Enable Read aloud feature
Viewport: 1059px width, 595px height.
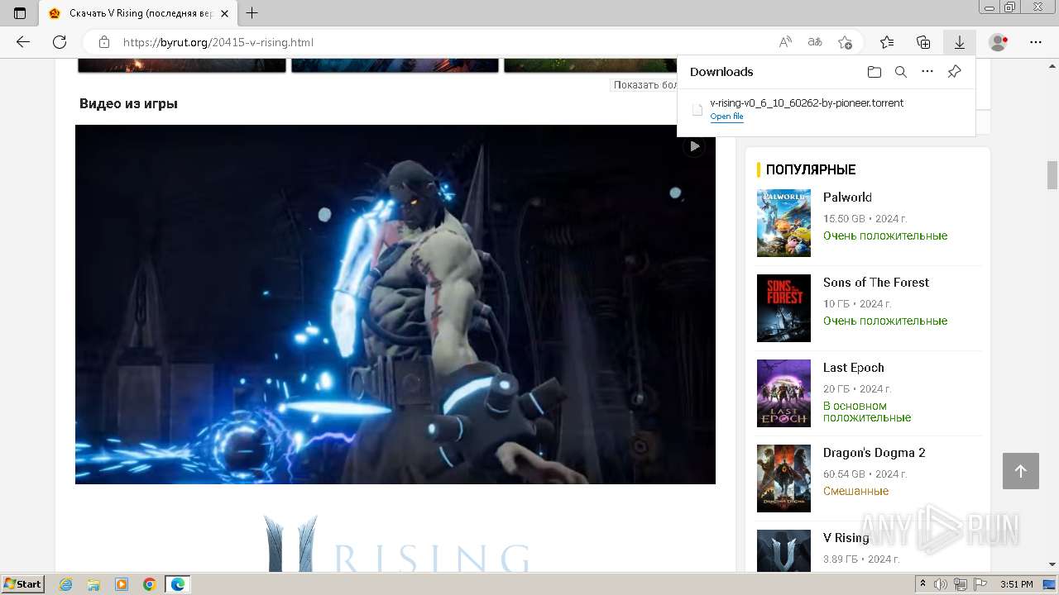785,42
